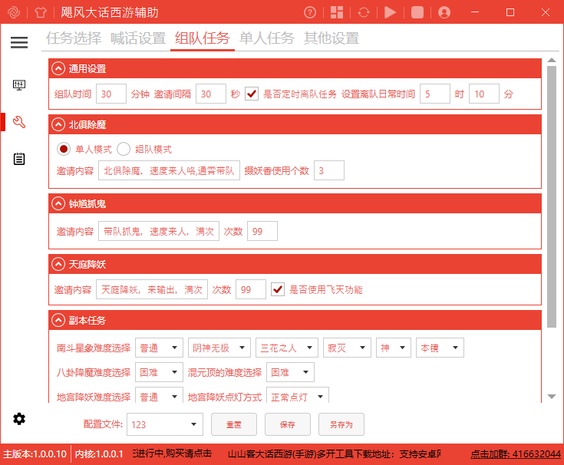Viewport: 564px width, 465px height.
Task: Click the swirl app logo icon
Action: coord(14,12)
